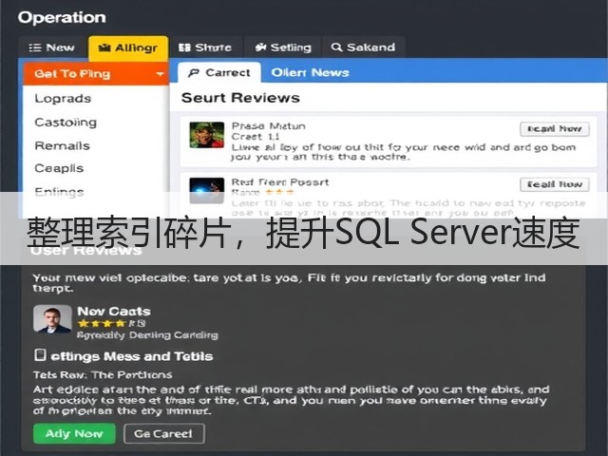Select Ceaplis in the sidebar

[x=59, y=168]
